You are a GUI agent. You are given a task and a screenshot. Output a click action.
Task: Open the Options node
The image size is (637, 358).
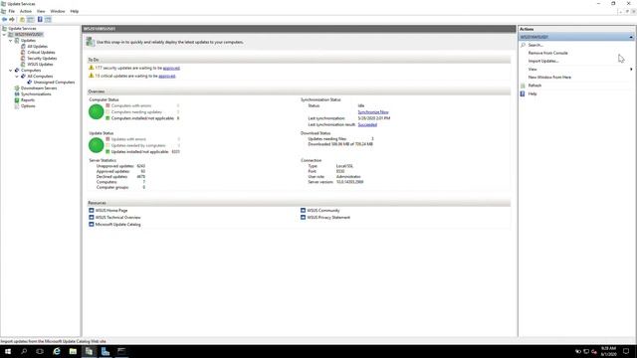pyautogui.click(x=28, y=106)
